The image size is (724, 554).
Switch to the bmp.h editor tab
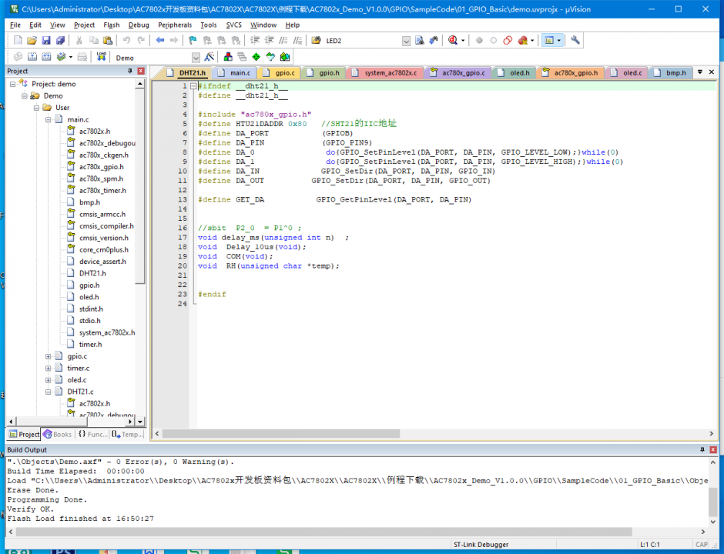click(x=670, y=73)
